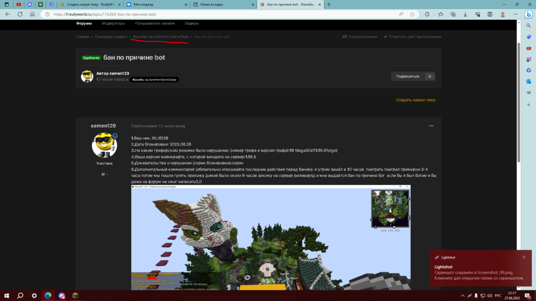Open Minecraft launcher from taskbar
This screenshot has height=301, width=536.
(x=75, y=296)
